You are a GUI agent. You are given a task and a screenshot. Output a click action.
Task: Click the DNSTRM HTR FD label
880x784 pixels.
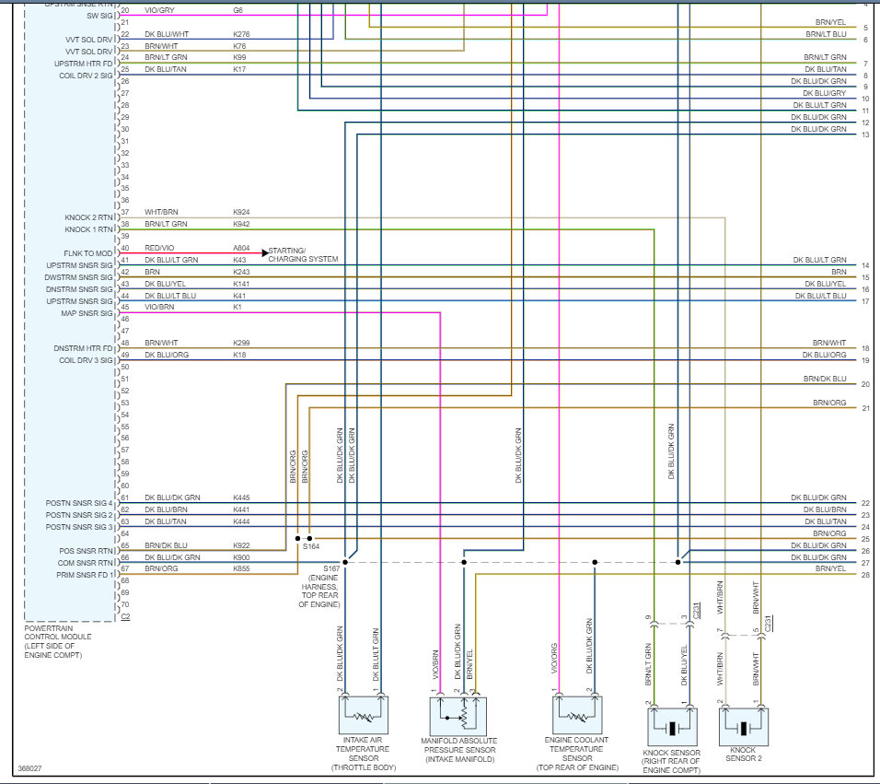(x=84, y=348)
